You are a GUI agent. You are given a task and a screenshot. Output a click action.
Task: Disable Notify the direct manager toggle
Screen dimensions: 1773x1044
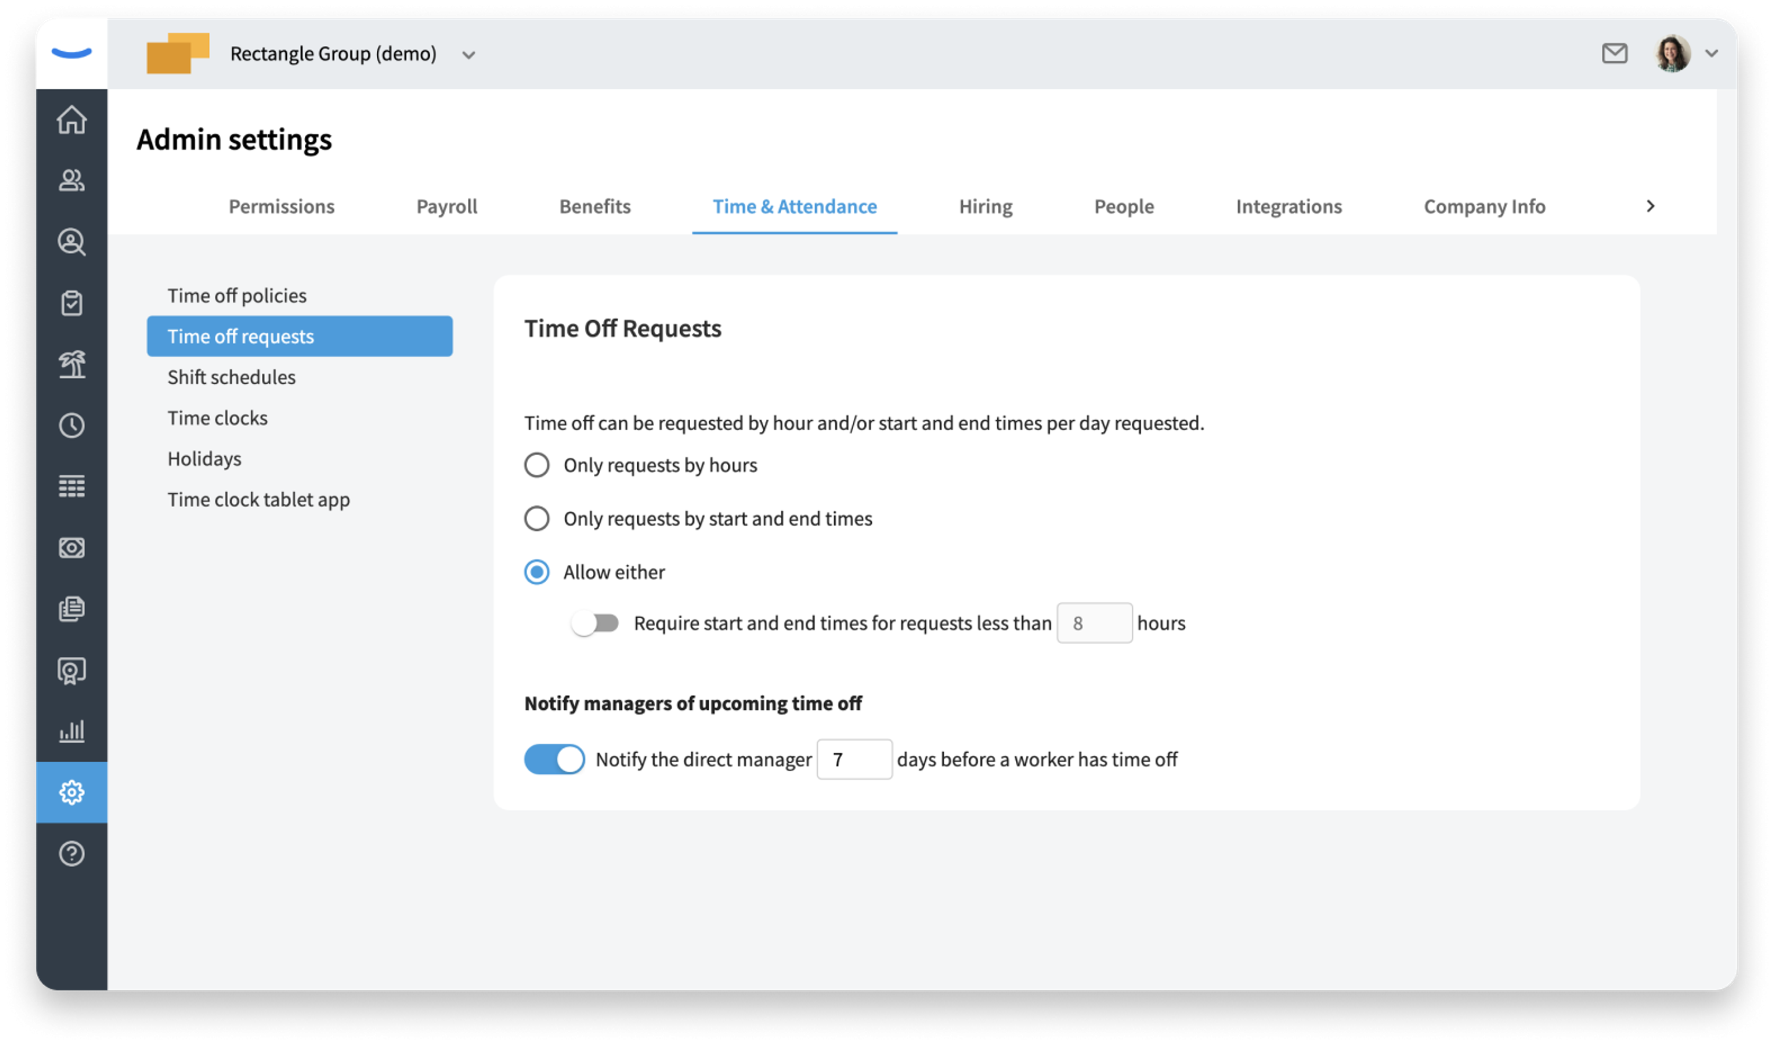coord(555,760)
